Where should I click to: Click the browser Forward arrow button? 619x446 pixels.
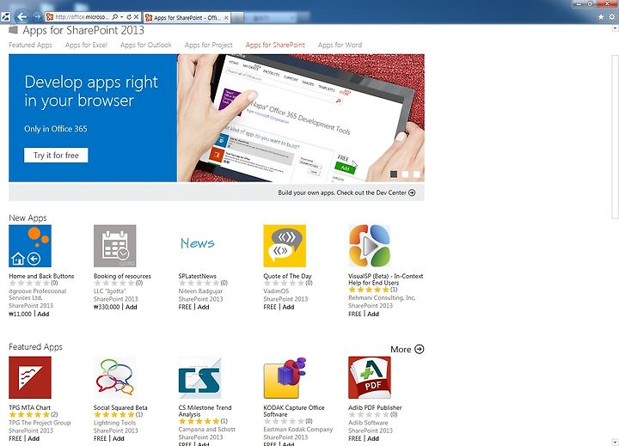pyautogui.click(x=37, y=16)
